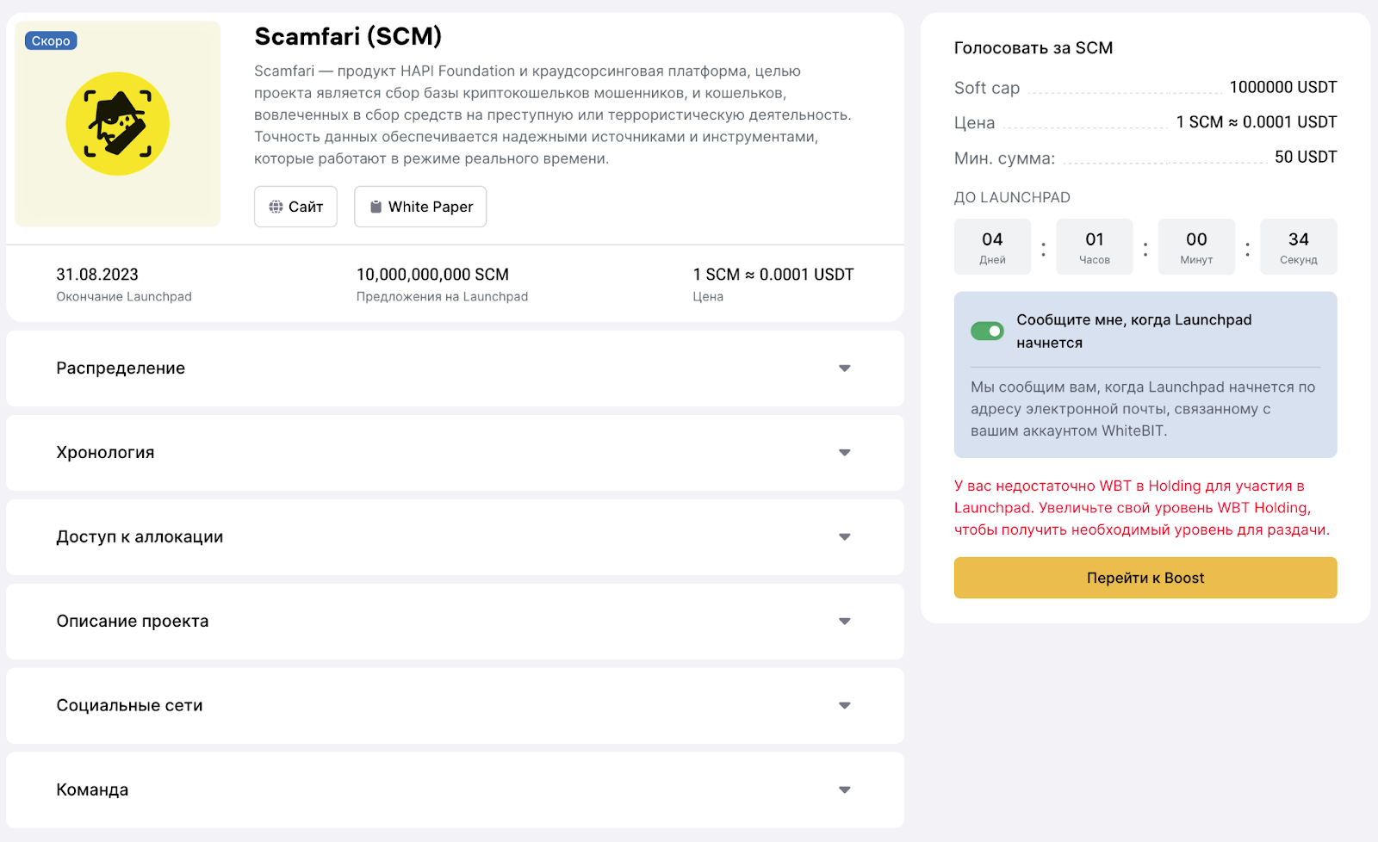
Task: Click the price under project summary row
Action: [x=773, y=275]
